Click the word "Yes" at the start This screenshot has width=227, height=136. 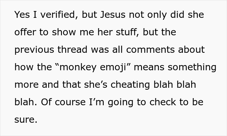click(22, 15)
